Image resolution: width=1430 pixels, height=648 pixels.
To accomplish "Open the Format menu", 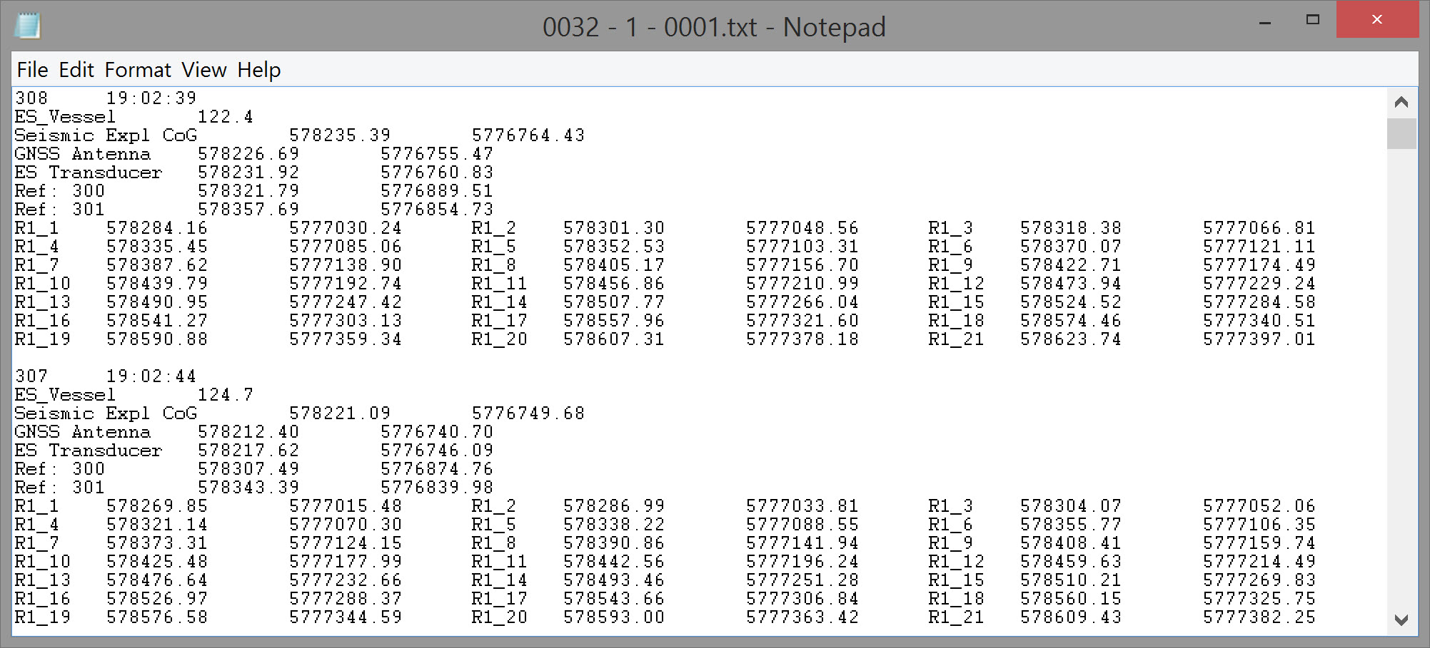I will pyautogui.click(x=138, y=70).
